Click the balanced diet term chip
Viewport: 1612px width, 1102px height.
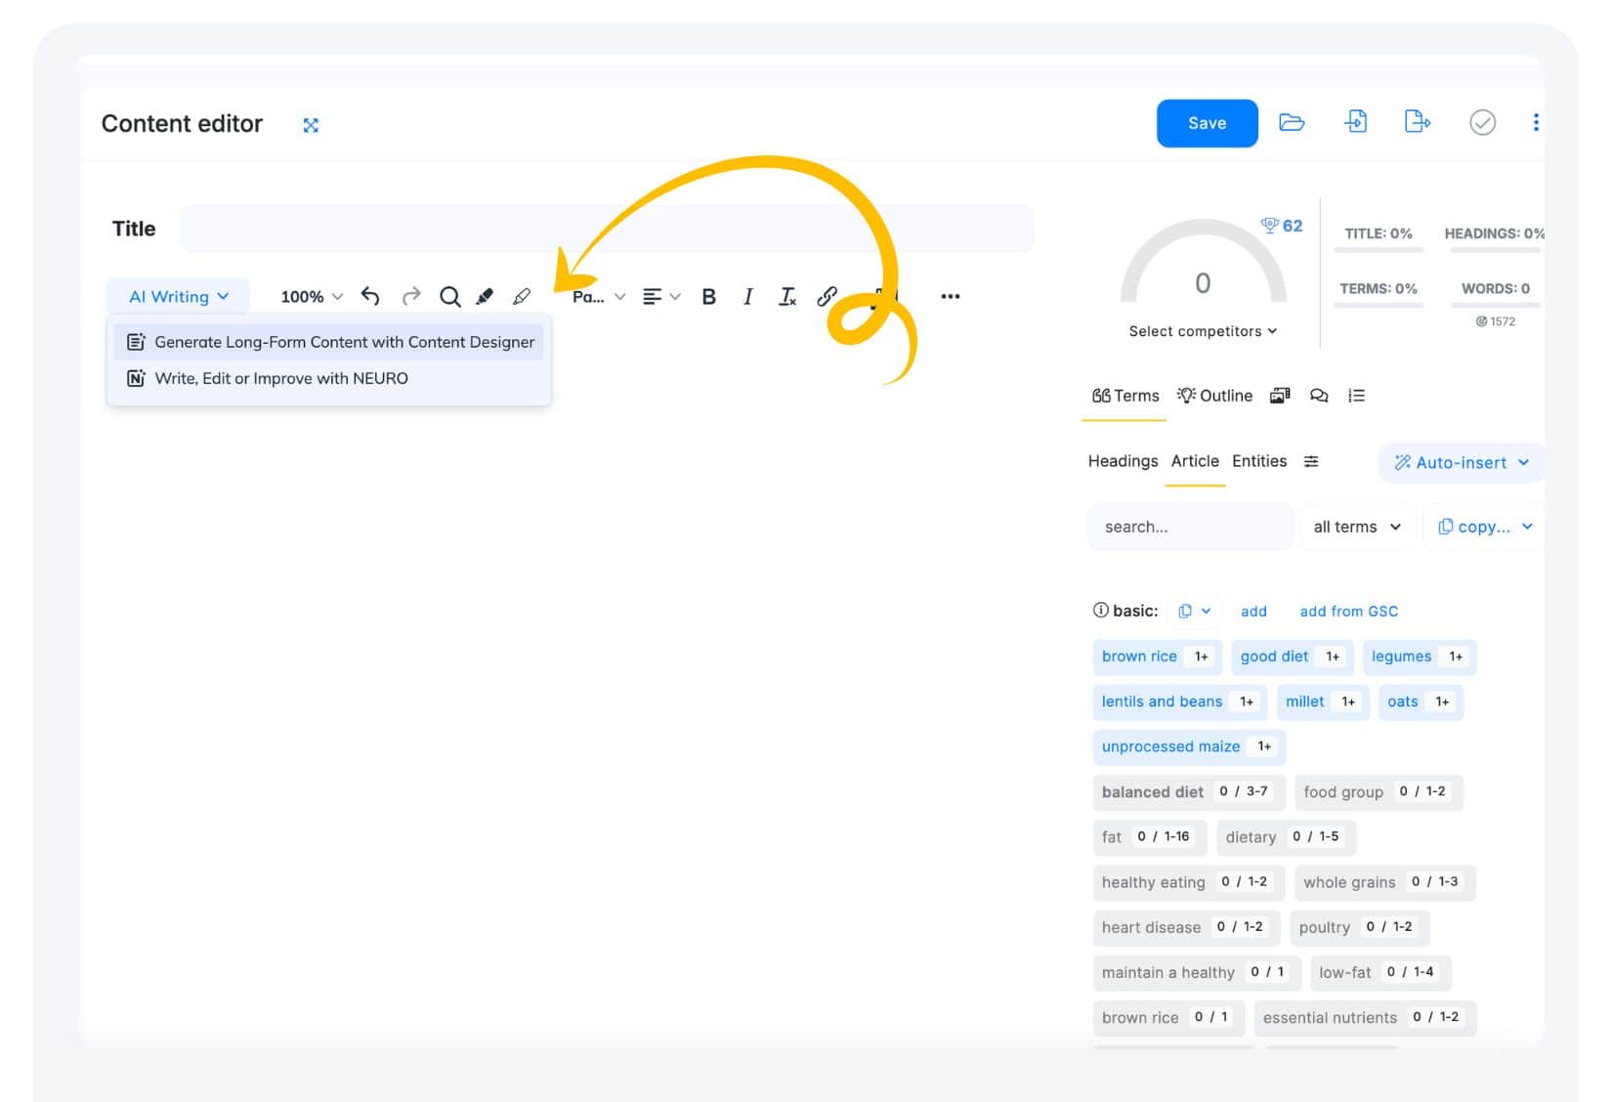point(1188,792)
